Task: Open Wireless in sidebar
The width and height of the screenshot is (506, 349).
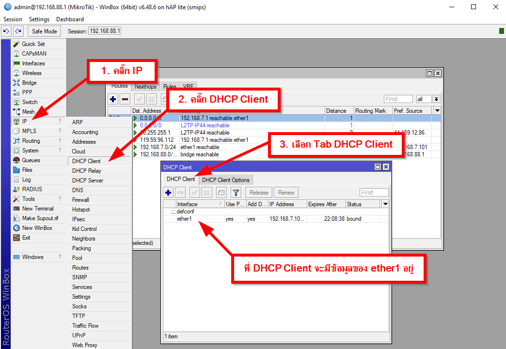Action: pos(38,73)
